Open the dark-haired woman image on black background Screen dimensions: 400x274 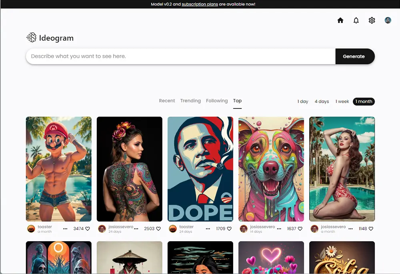[200, 258]
